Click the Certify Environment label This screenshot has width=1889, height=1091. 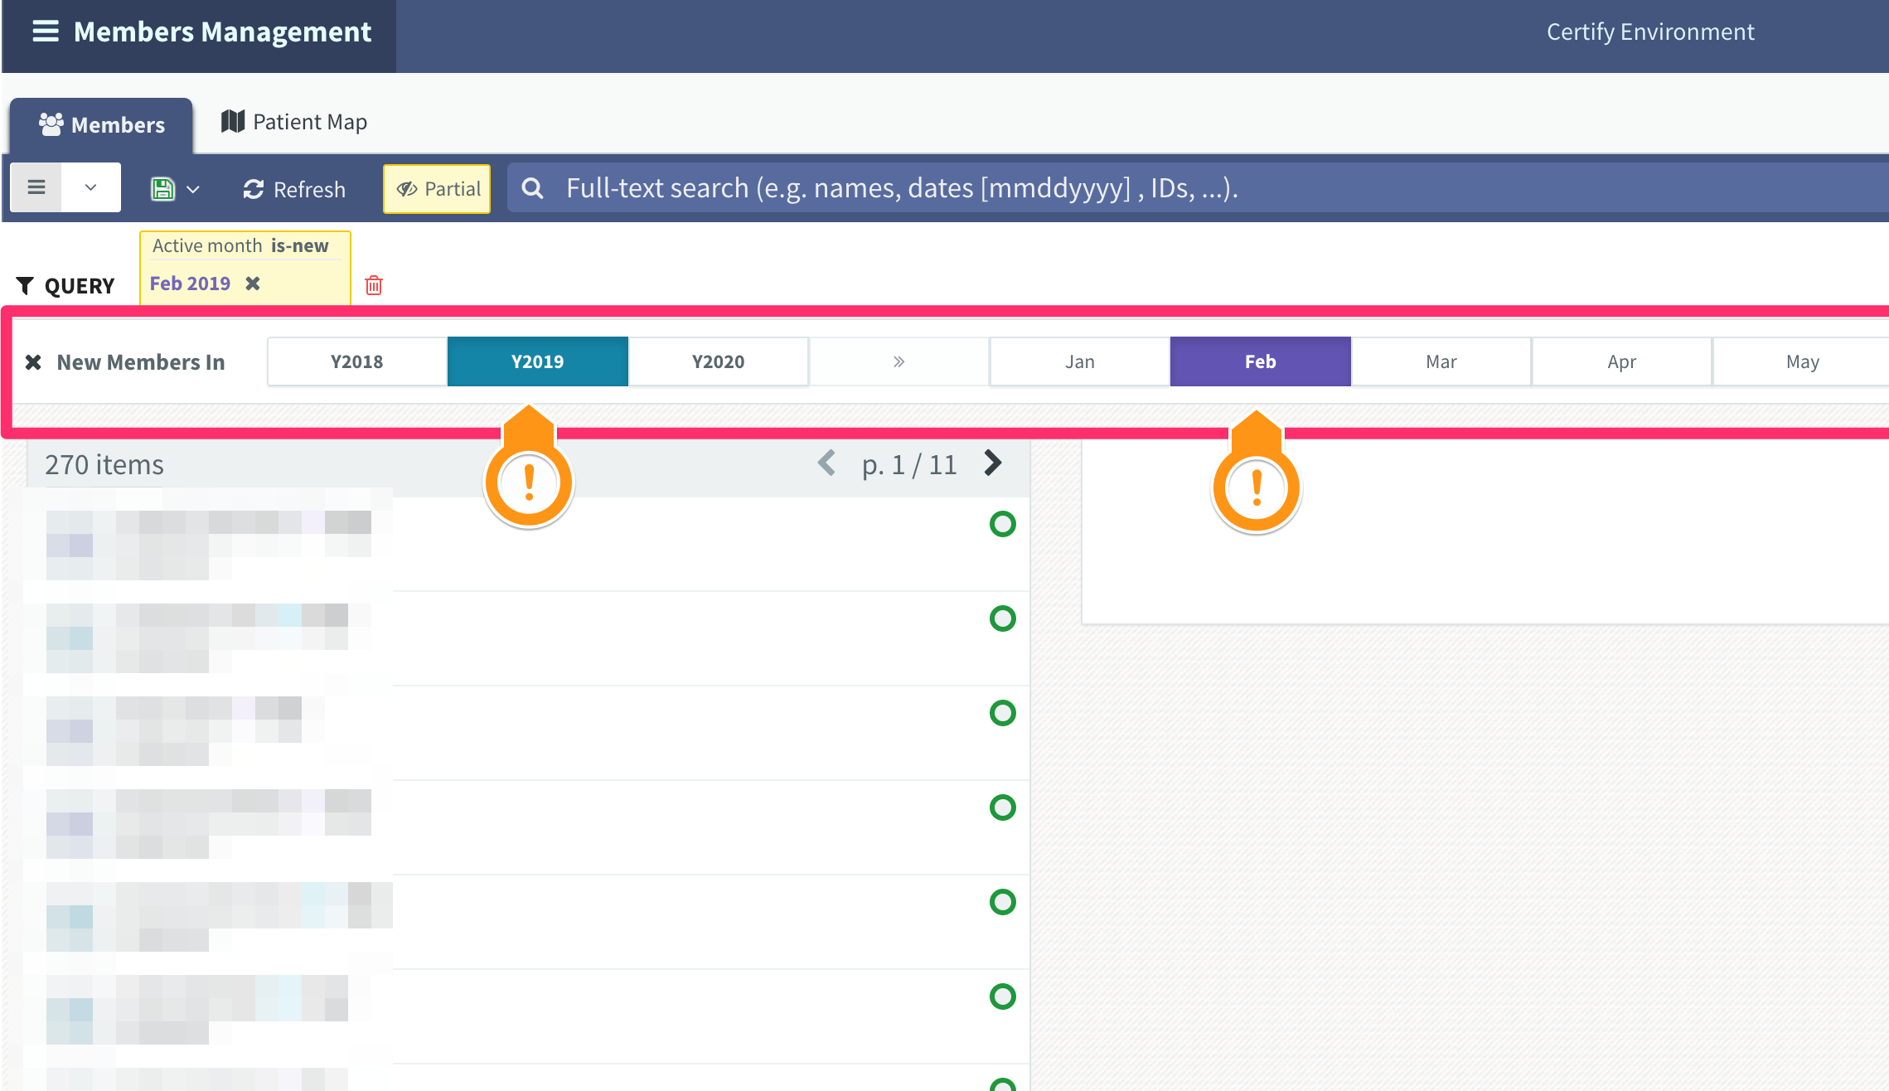tap(1650, 32)
